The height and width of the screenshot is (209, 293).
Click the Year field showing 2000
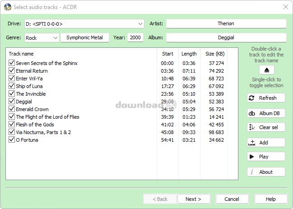point(135,38)
